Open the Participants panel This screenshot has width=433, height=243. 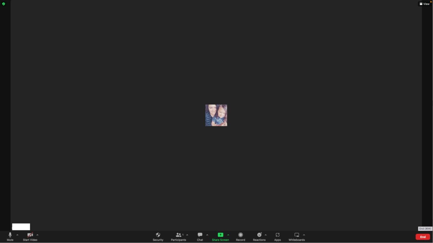(178, 237)
